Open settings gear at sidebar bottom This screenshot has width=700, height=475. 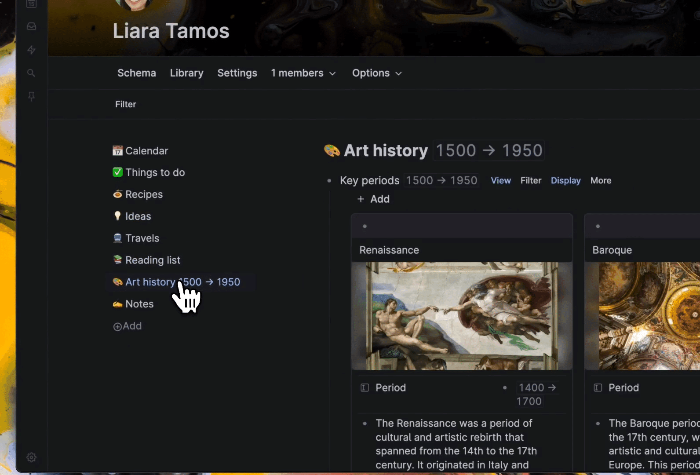(31, 457)
